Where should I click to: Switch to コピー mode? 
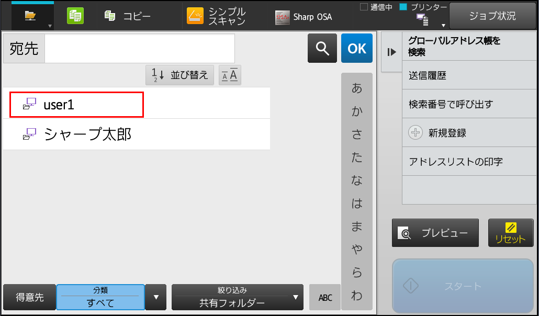(128, 16)
